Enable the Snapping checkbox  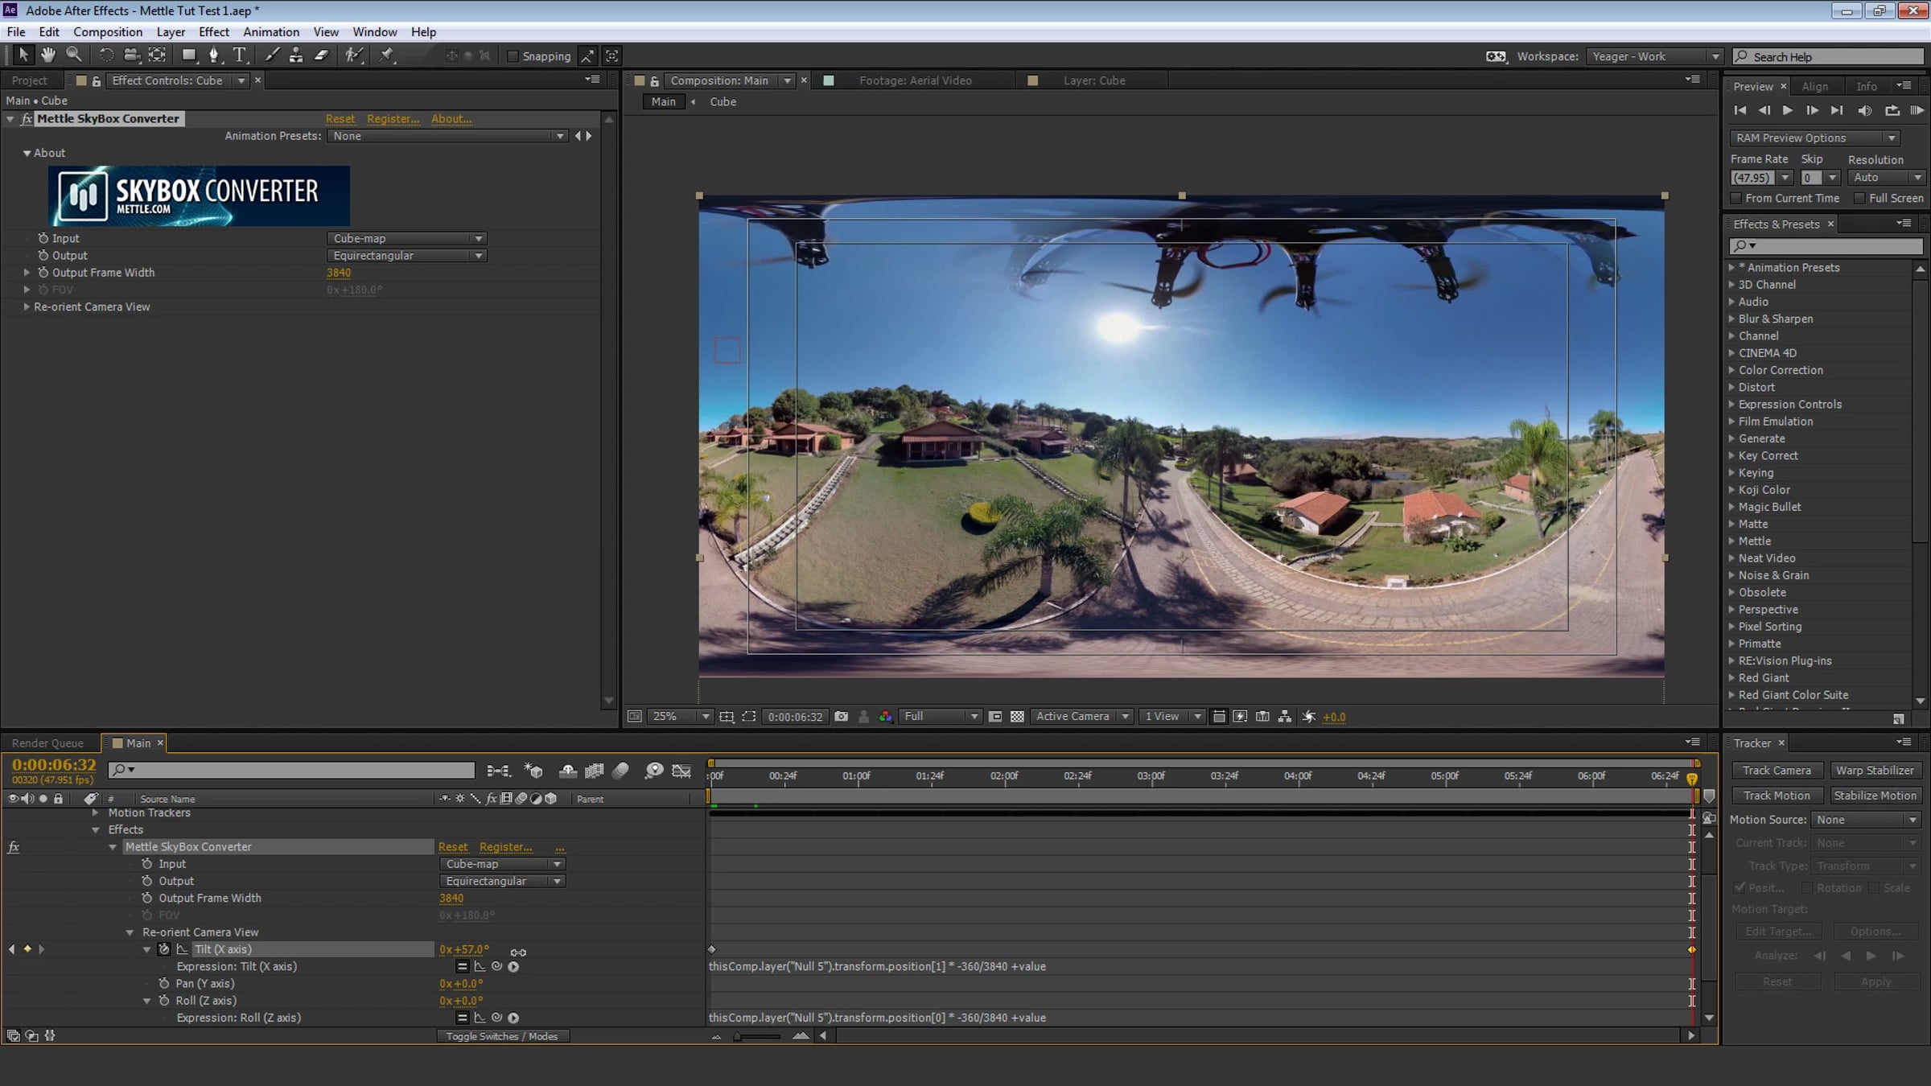[513, 56]
